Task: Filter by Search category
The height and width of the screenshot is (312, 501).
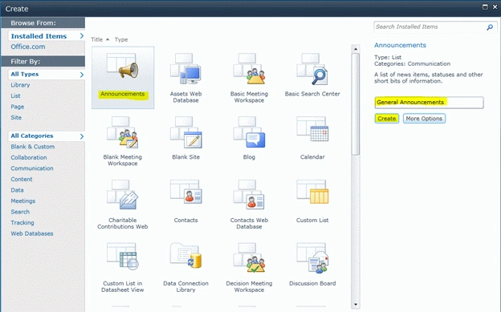Action: click(x=20, y=212)
